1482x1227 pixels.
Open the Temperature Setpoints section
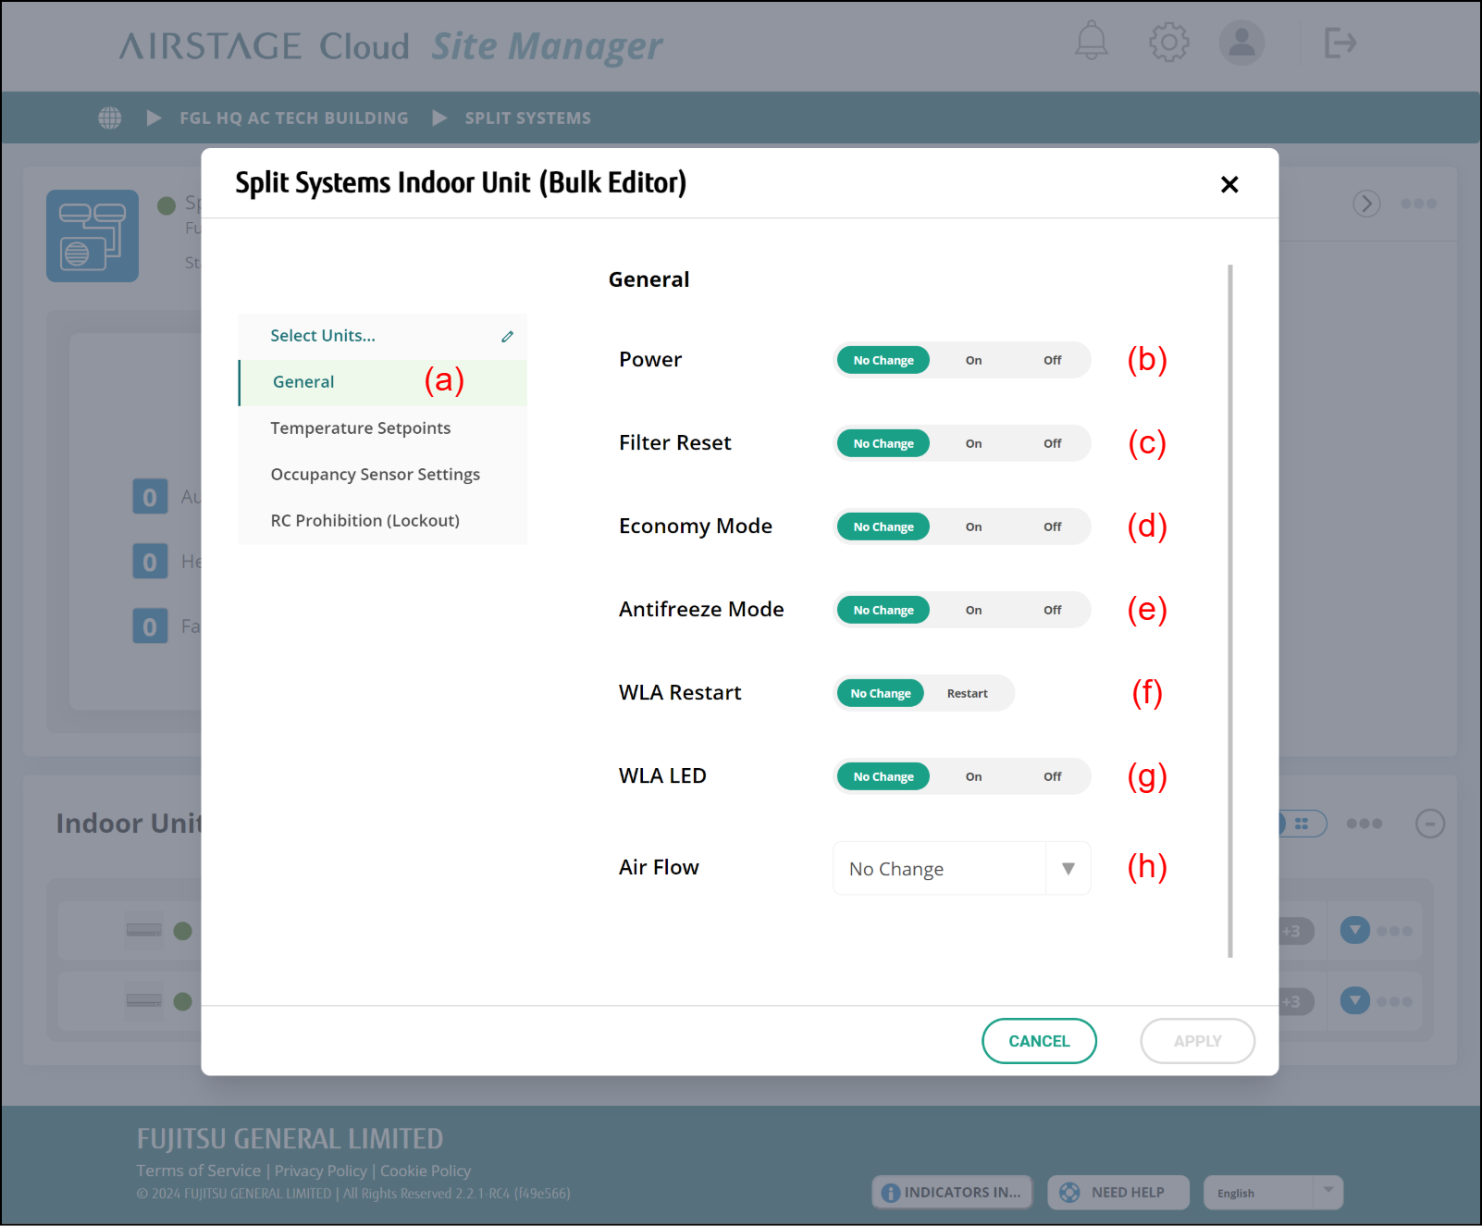tap(360, 428)
